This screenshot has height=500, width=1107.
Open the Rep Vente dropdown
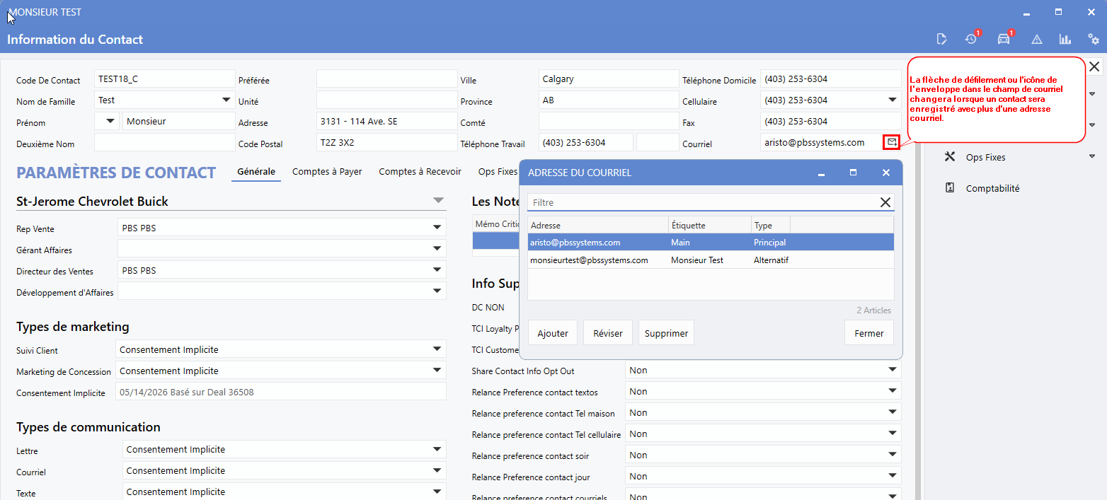click(437, 228)
